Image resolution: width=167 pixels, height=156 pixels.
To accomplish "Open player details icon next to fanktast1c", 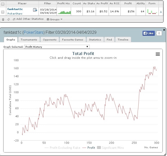I will 35,10.
